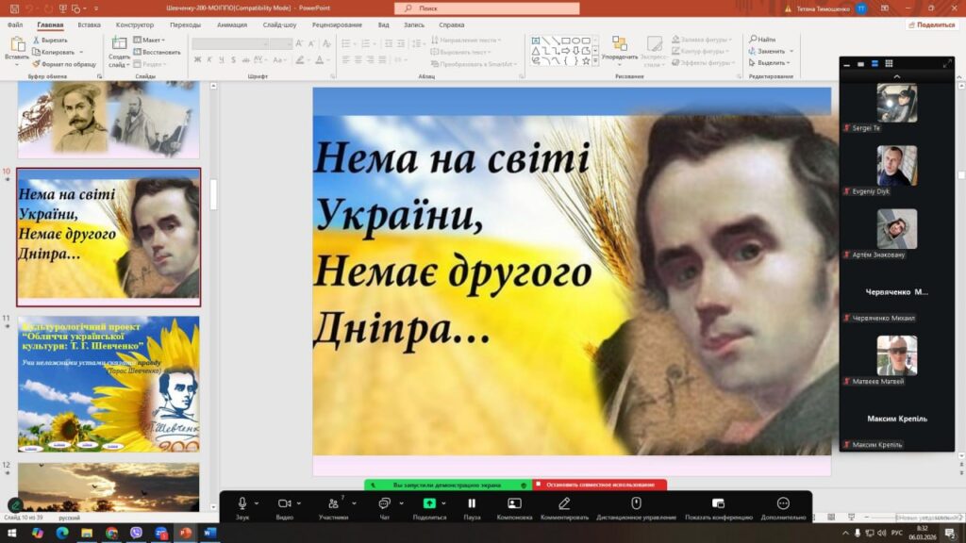The image size is (966, 543).
Task: Open the Дополнительно more options menu
Action: click(x=783, y=504)
